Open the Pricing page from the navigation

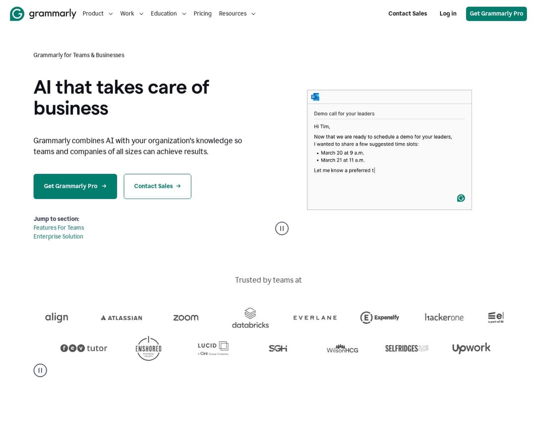coord(202,13)
